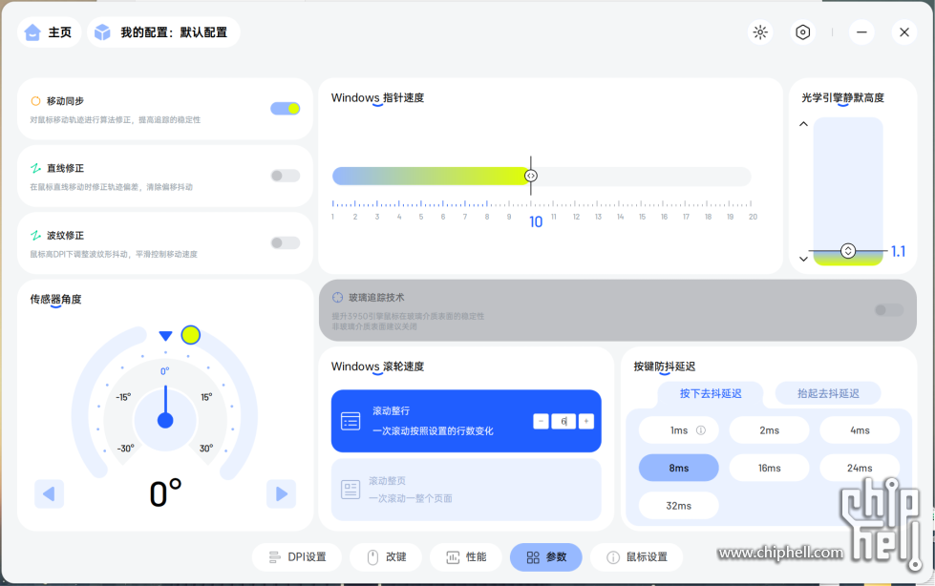
Task: Open 我的配置：默认配置 profile selector
Action: 164,32
